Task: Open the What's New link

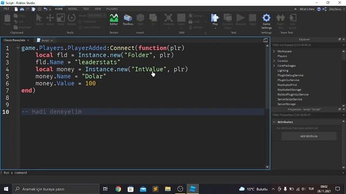Action: pos(307,9)
